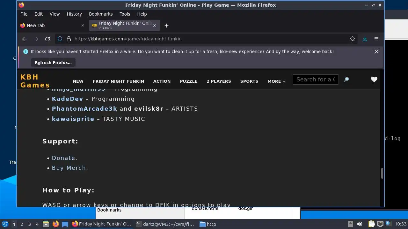The image size is (408, 229).
Task: Close the Friday Night Funkin' tab
Action: pos(155,25)
